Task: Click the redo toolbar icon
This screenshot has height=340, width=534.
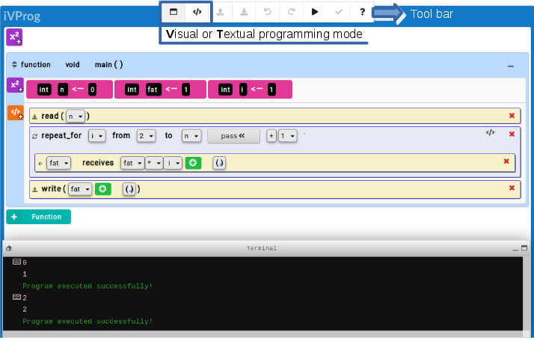Action: point(291,12)
